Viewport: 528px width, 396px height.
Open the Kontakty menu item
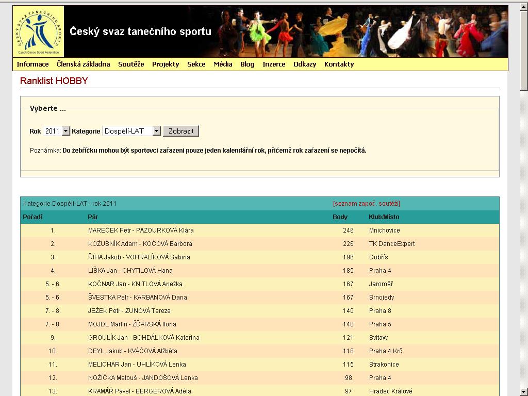pyautogui.click(x=339, y=64)
